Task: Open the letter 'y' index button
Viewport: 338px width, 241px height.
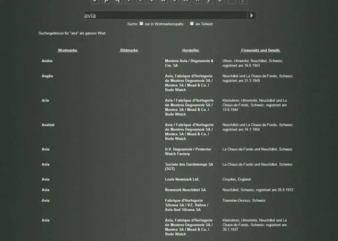Action: tap(209, 1)
